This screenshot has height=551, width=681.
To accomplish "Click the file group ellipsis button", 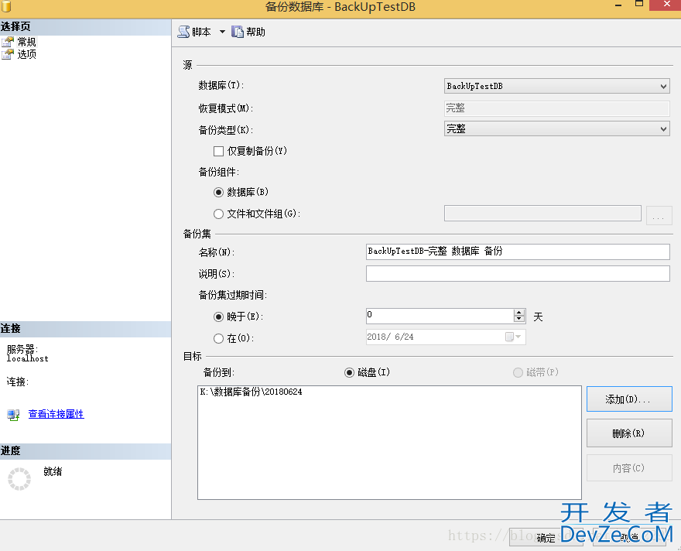I will pyautogui.click(x=659, y=216).
